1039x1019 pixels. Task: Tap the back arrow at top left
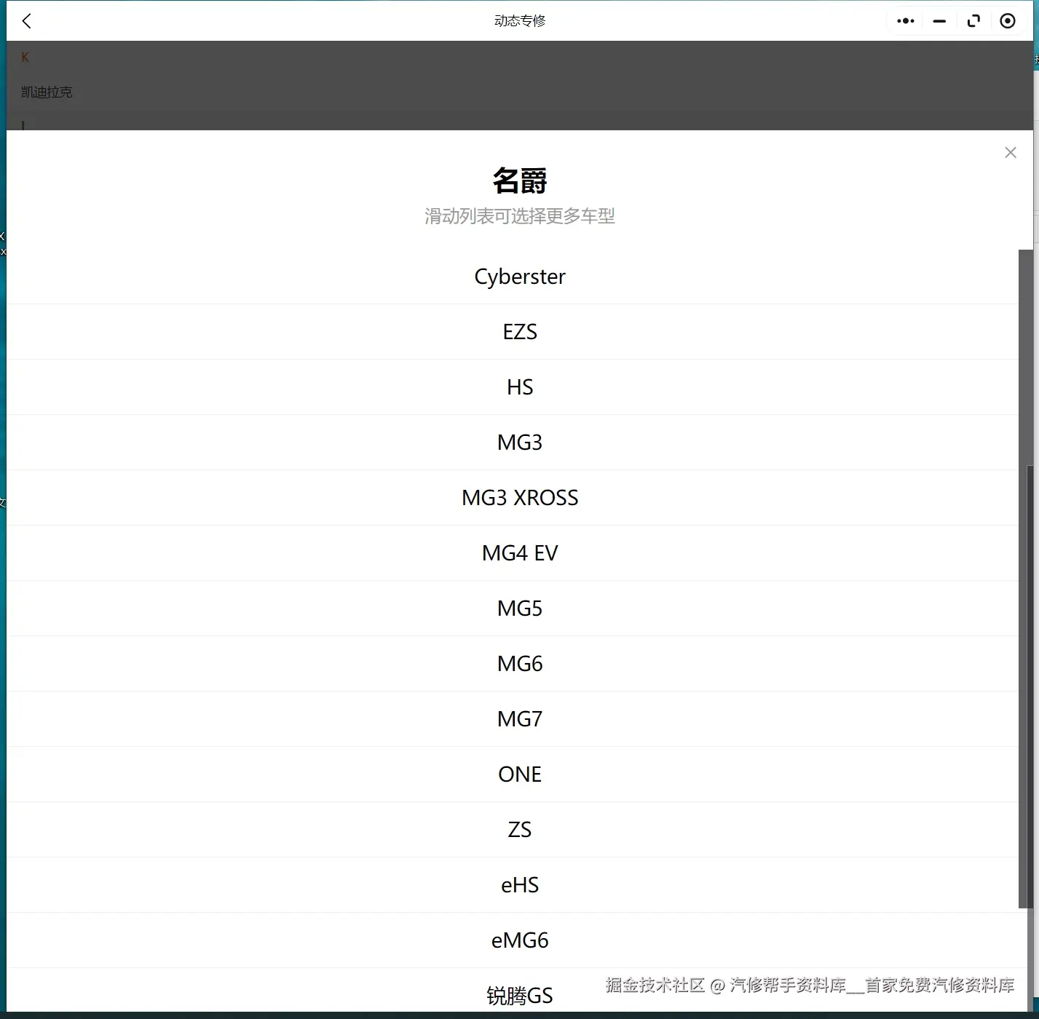(26, 20)
